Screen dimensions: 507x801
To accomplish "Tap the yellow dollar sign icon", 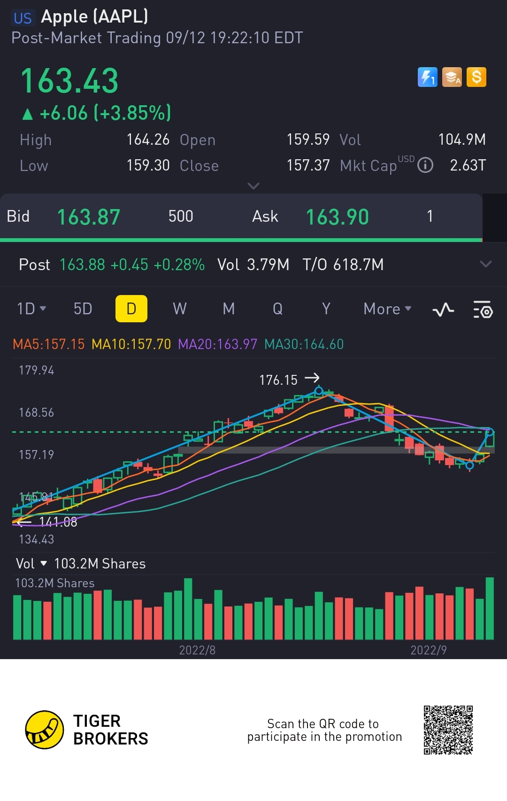I will [476, 77].
